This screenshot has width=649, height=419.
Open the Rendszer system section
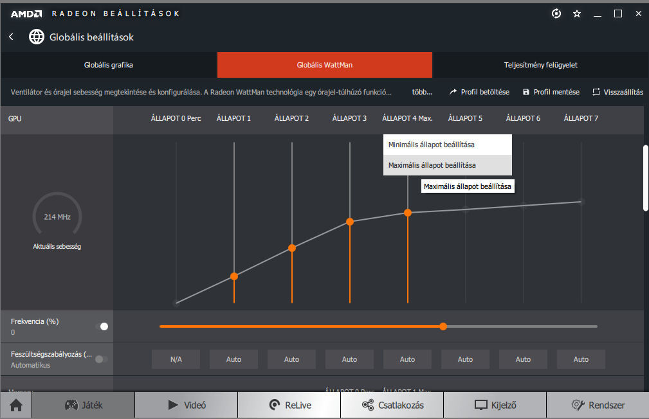598,406
